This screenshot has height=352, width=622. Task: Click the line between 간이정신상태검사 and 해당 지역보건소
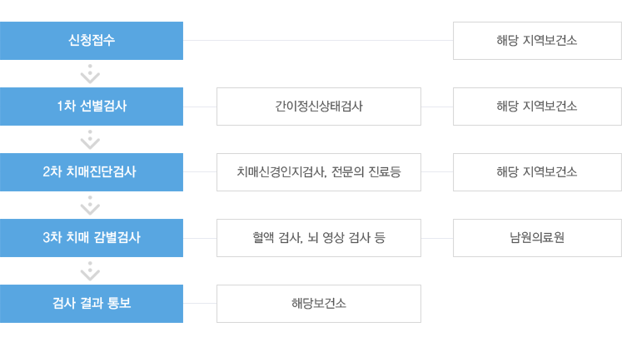pyautogui.click(x=437, y=107)
